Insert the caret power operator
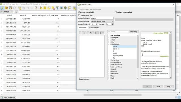This screenshot has width=181, height=102. (x=93, y=33)
